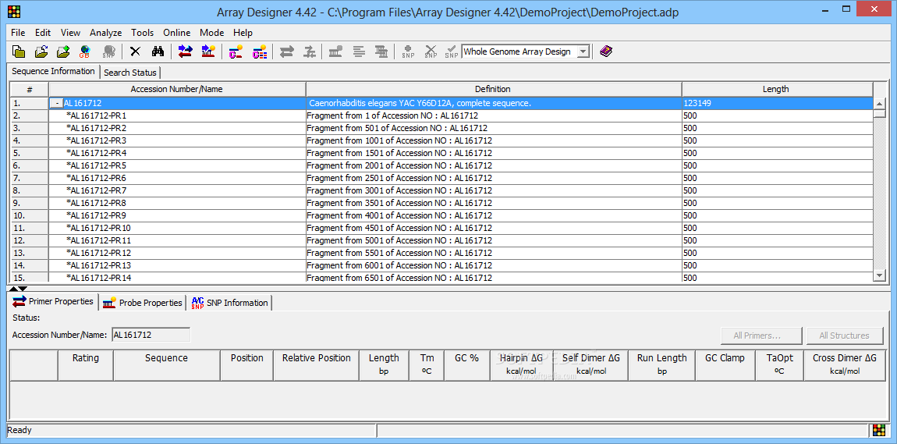Click the sequence list vertical scrollbar thumb

pyautogui.click(x=880, y=114)
